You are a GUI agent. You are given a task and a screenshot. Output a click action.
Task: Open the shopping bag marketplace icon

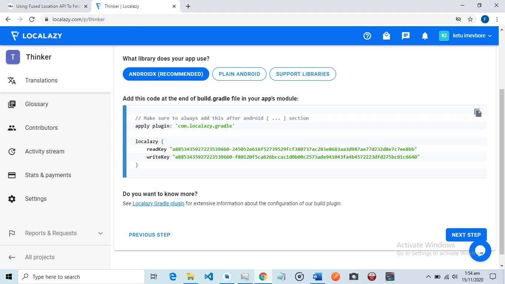click(x=386, y=36)
